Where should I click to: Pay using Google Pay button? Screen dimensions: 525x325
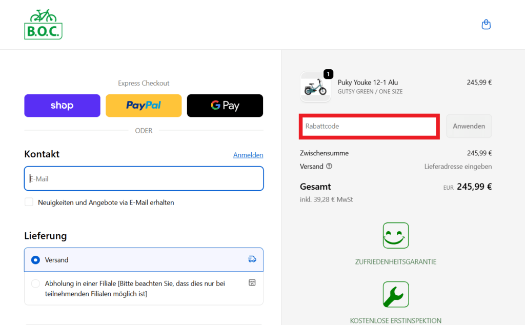[x=225, y=106]
